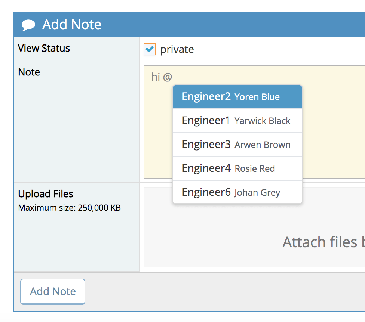The image size is (365, 322).
Task: Click the "Add Note" panel title
Action: 72,25
